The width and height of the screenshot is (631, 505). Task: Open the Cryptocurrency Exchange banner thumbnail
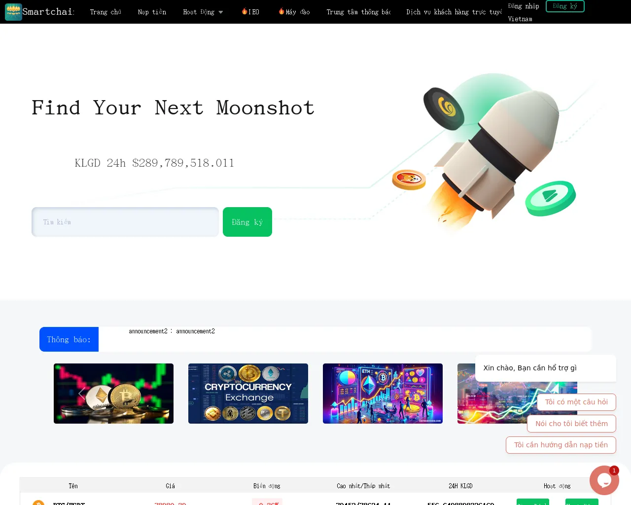coord(248,394)
